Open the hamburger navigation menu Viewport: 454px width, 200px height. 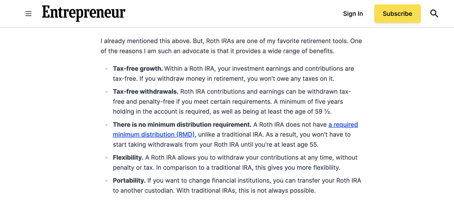pos(29,14)
